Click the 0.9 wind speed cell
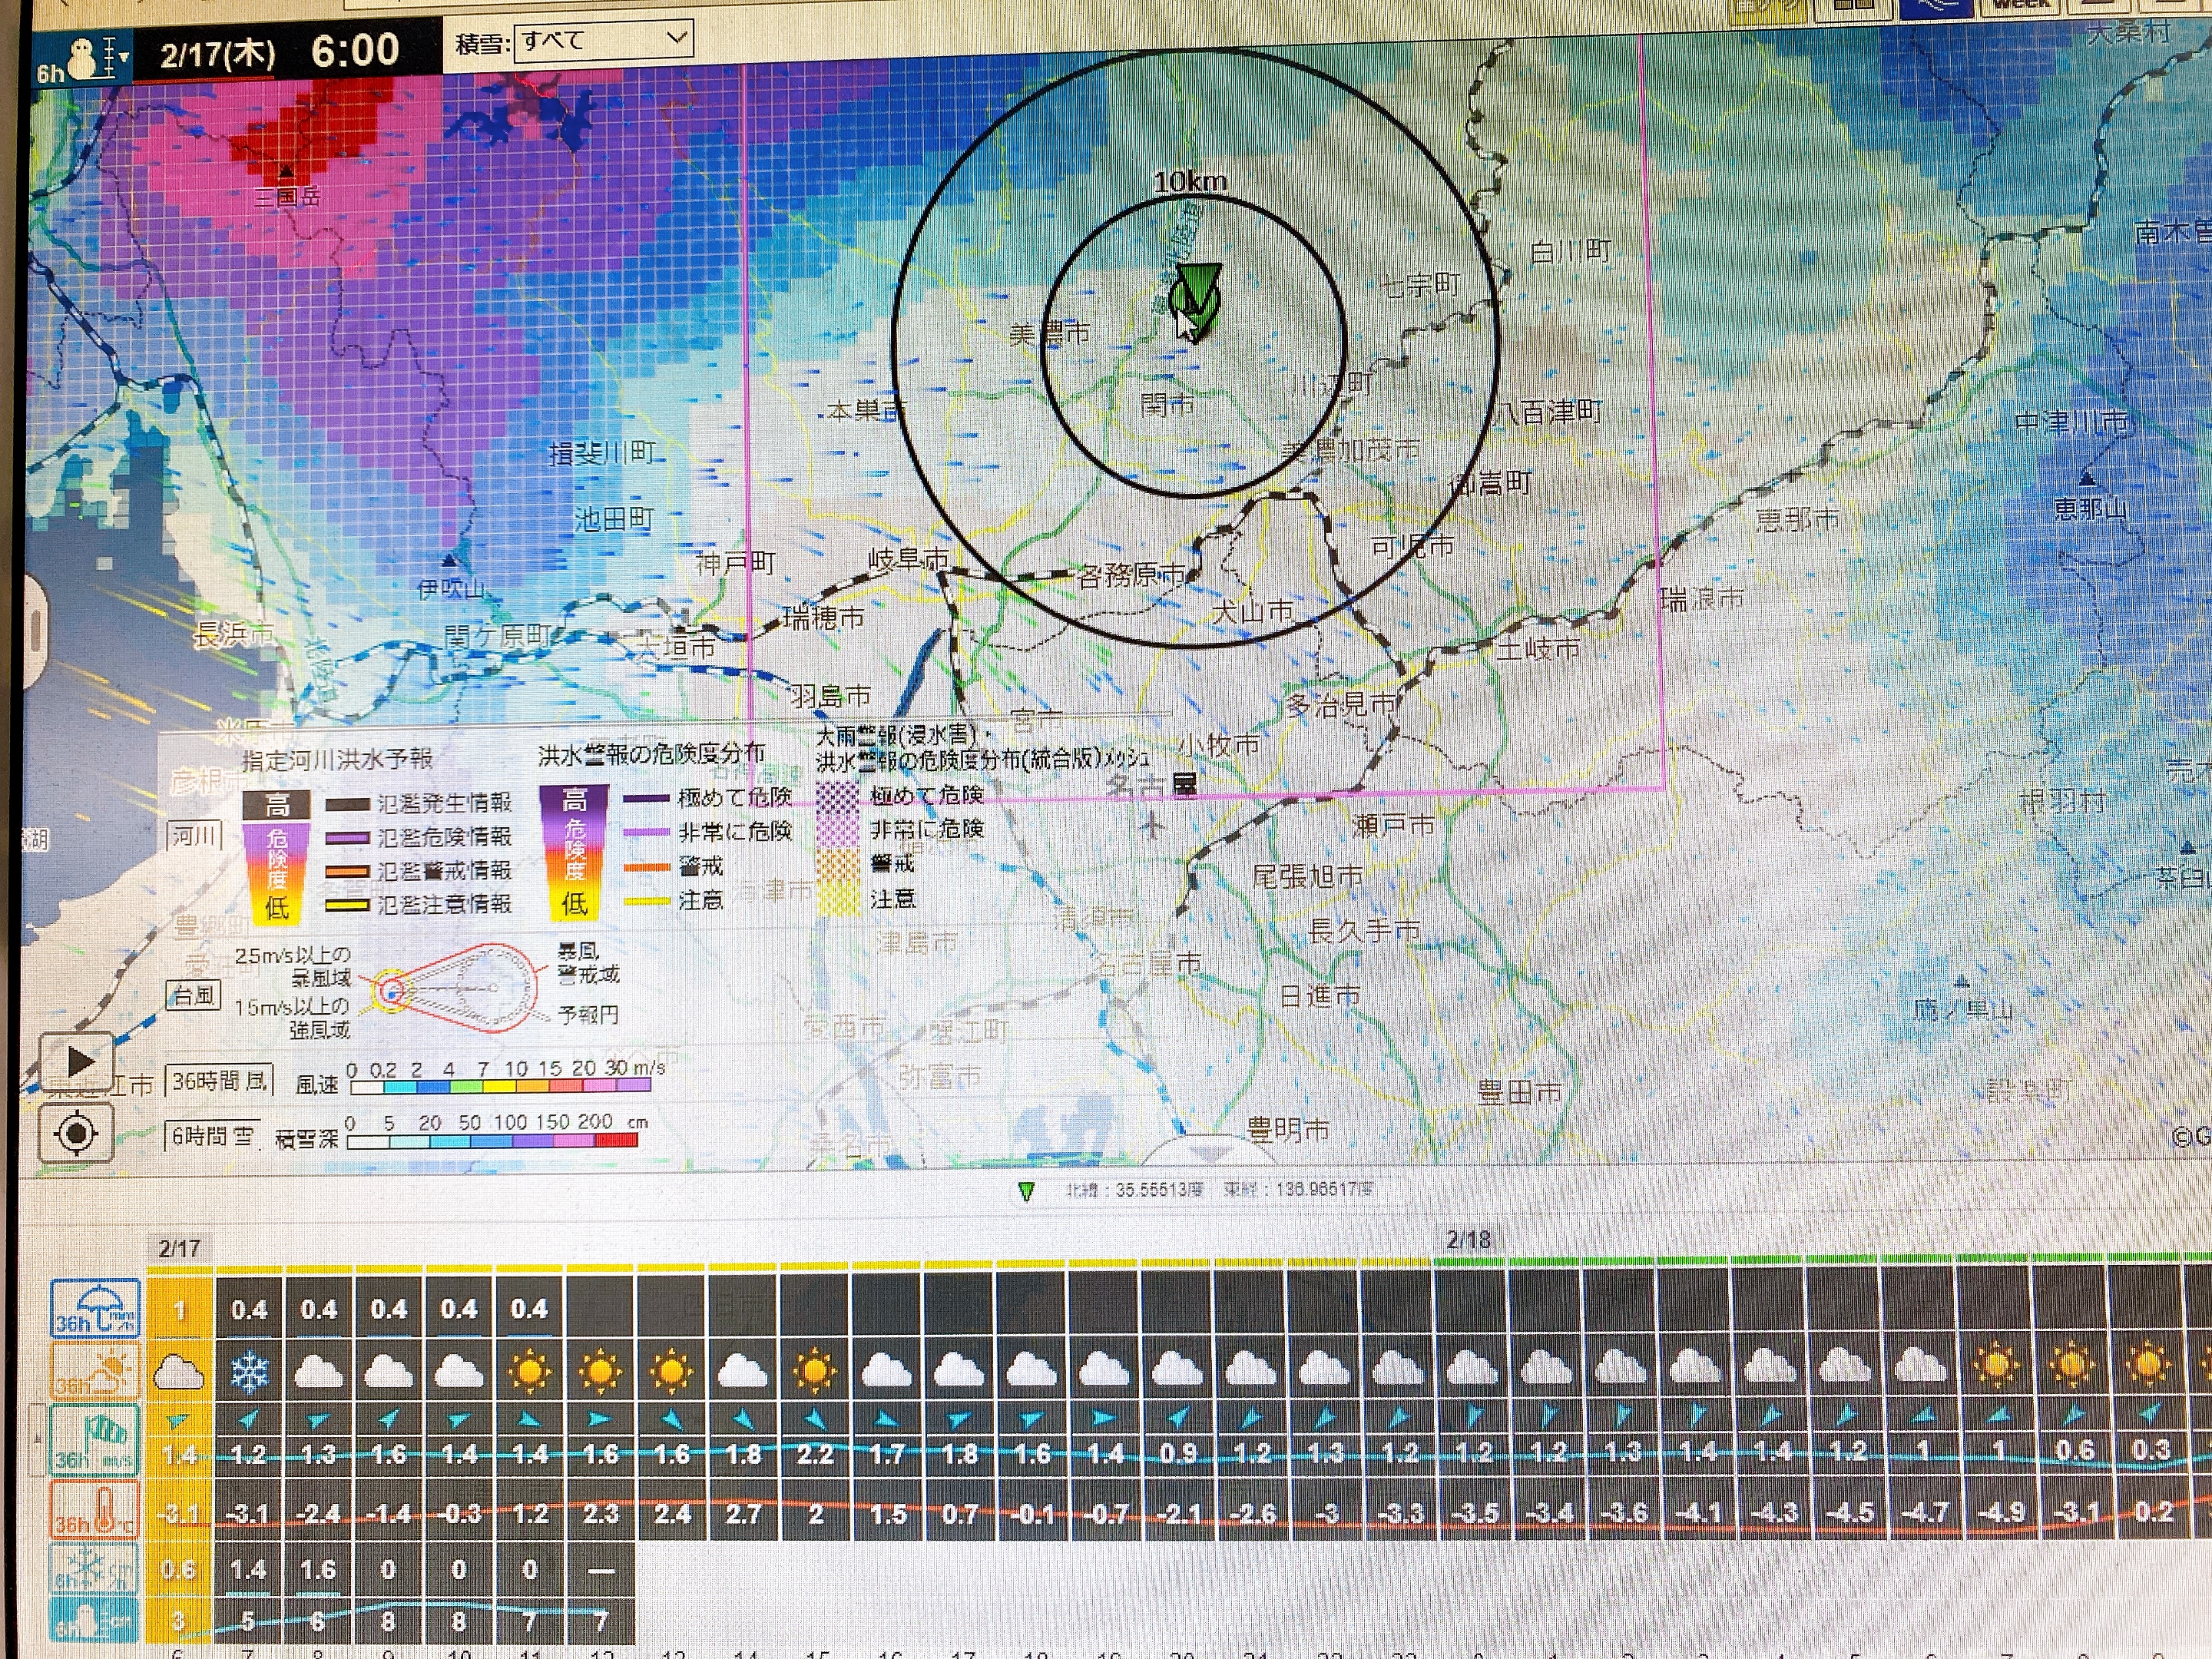This screenshot has width=2212, height=1659. tap(1178, 1454)
